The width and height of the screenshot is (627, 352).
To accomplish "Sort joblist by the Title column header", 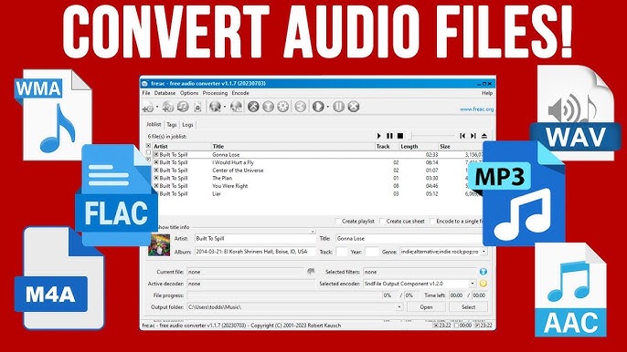I will pyautogui.click(x=293, y=147).
